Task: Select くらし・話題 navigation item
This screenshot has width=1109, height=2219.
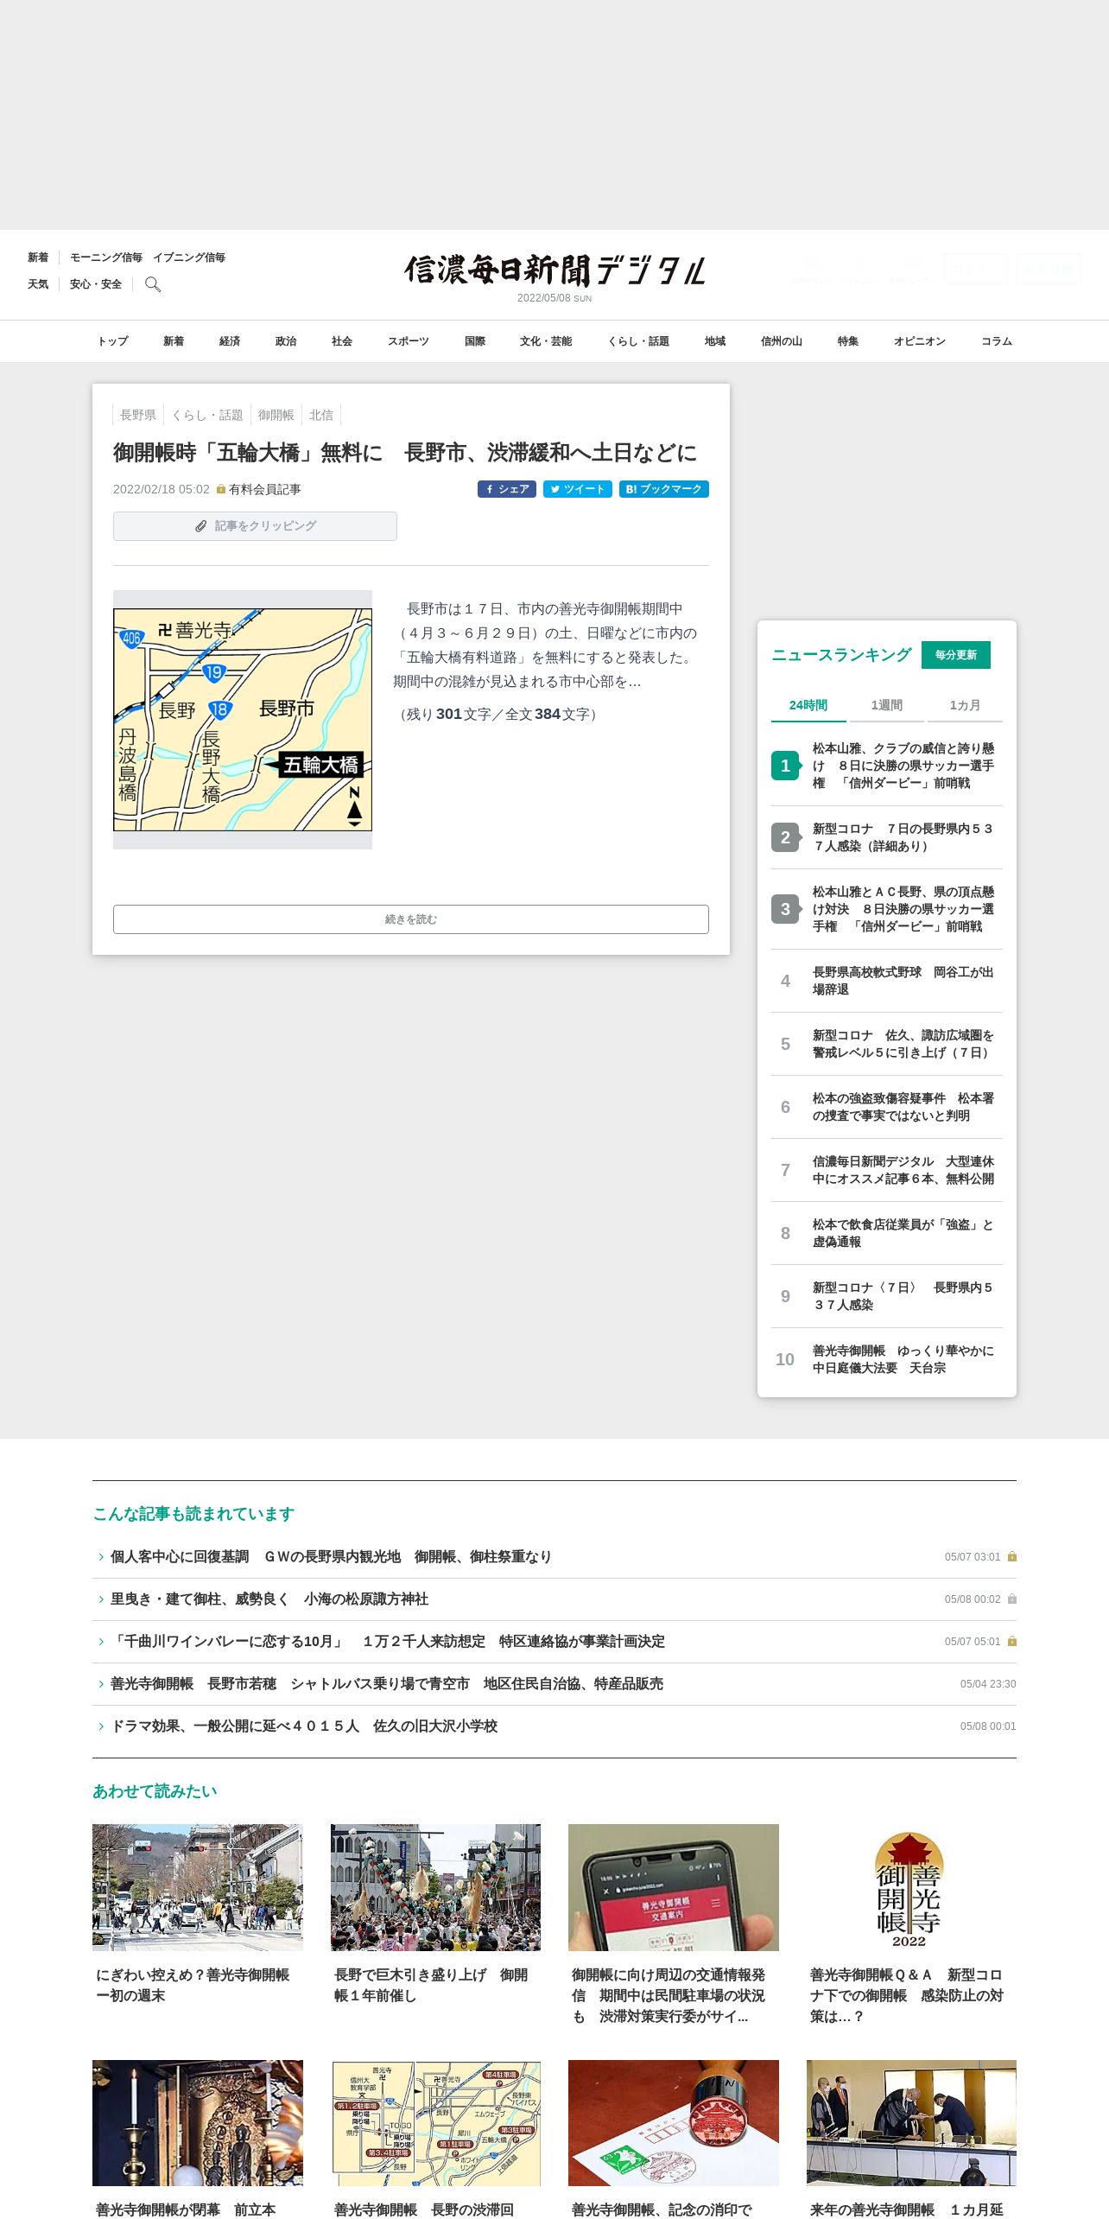Action: pyautogui.click(x=638, y=341)
